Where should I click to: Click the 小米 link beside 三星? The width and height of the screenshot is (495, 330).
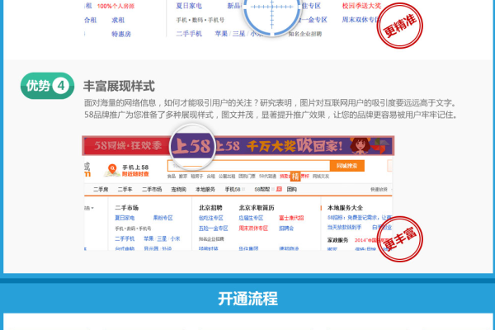click(175, 238)
